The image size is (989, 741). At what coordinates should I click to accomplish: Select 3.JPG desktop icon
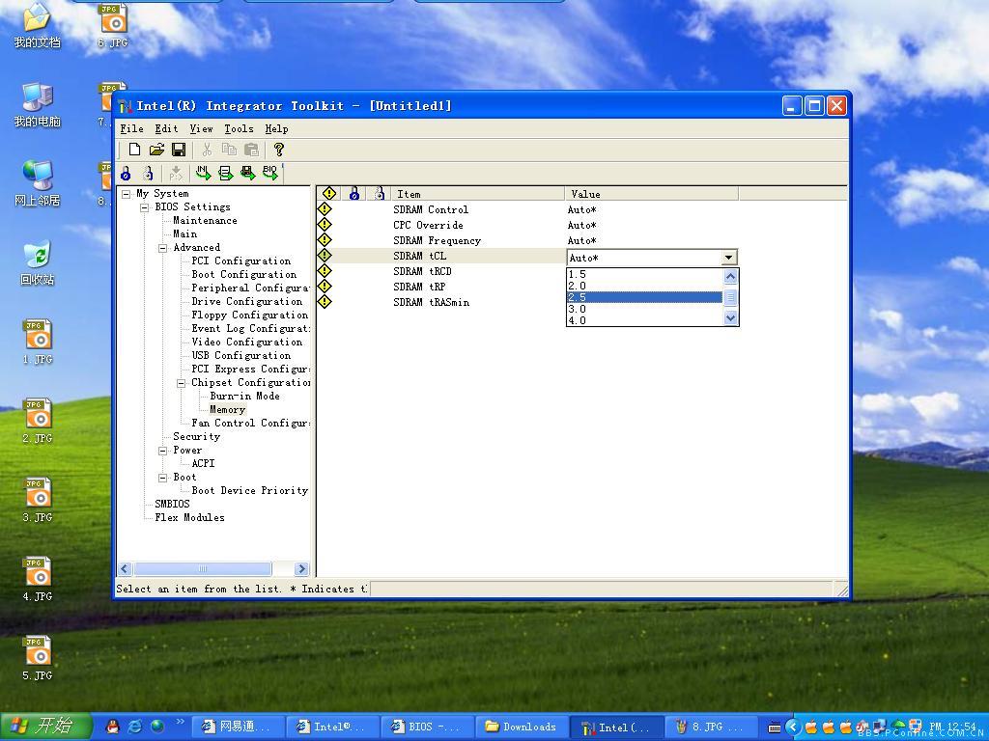tap(38, 501)
